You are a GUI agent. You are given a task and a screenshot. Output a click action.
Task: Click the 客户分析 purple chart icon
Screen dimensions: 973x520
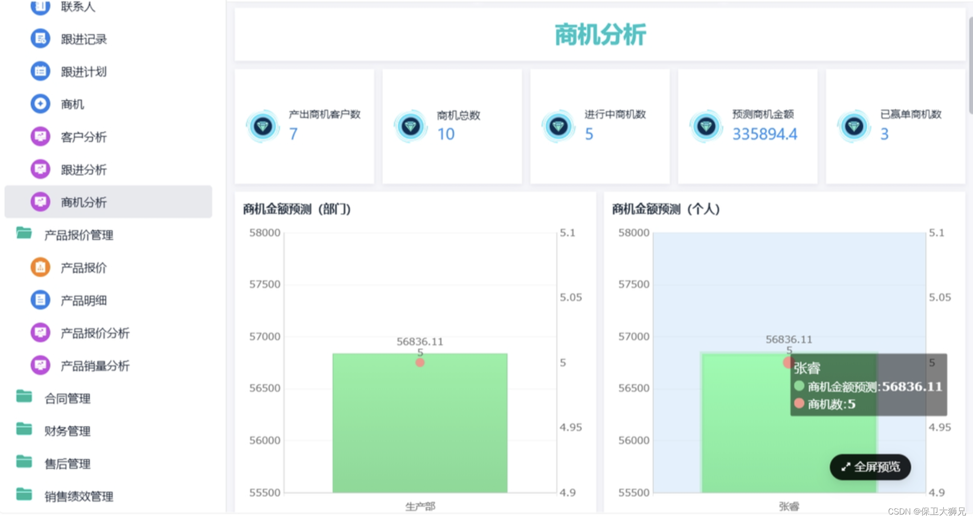tap(40, 137)
